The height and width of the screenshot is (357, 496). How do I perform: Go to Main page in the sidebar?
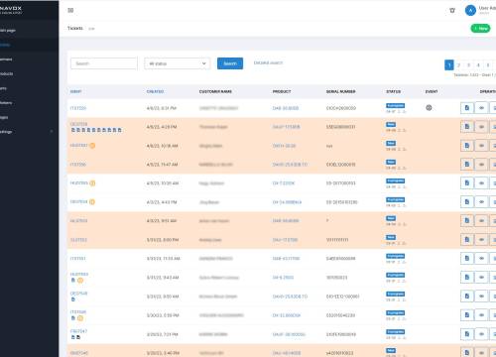point(8,31)
